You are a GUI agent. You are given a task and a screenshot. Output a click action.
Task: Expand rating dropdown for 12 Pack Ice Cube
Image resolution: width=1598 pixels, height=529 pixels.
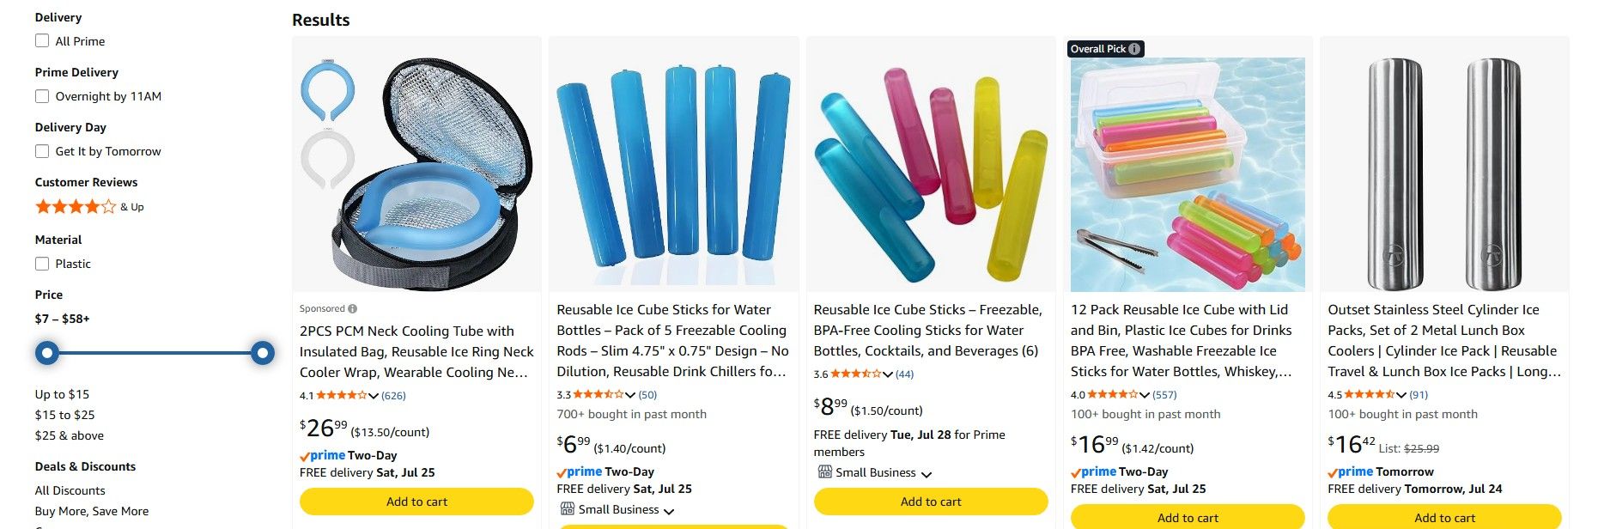pyautogui.click(x=1145, y=395)
